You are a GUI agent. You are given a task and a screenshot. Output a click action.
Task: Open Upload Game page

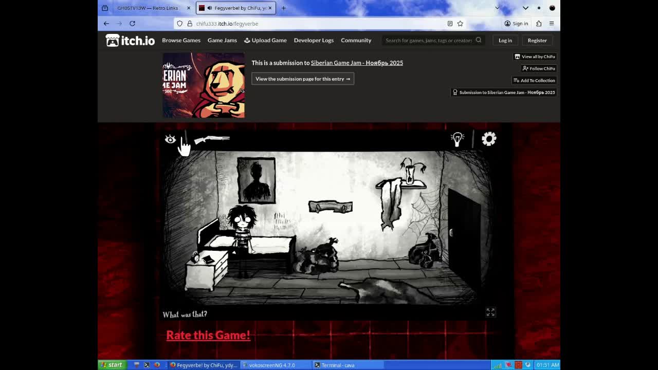click(x=265, y=40)
